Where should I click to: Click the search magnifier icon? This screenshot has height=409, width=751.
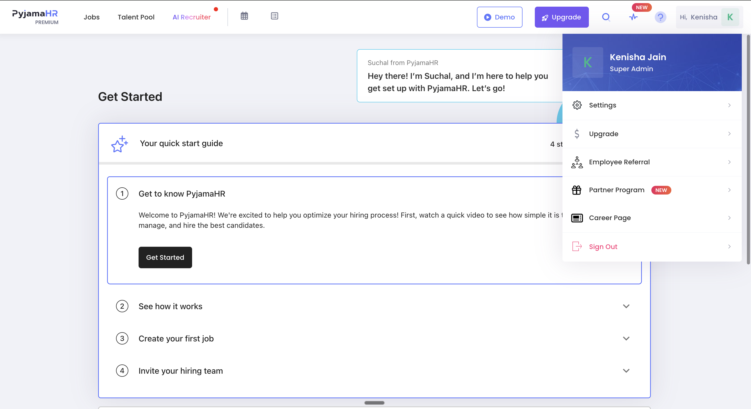pyautogui.click(x=606, y=17)
